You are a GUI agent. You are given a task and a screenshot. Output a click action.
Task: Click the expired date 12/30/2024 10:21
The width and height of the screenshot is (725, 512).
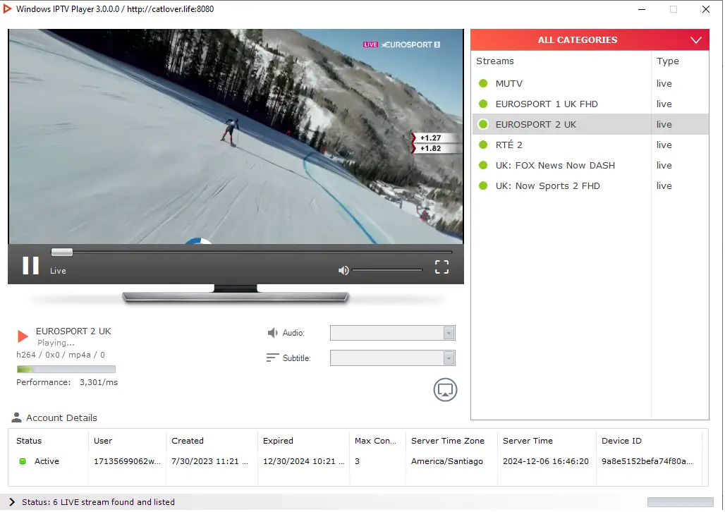point(304,461)
